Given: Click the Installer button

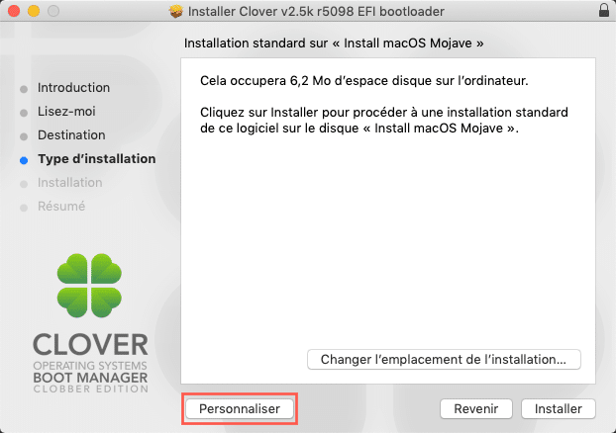Looking at the screenshot, I should (x=559, y=408).
